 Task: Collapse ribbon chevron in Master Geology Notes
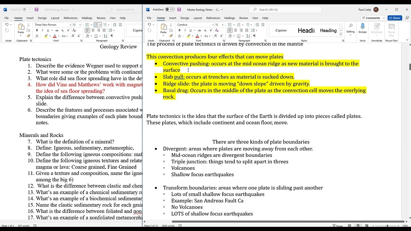point(407,40)
